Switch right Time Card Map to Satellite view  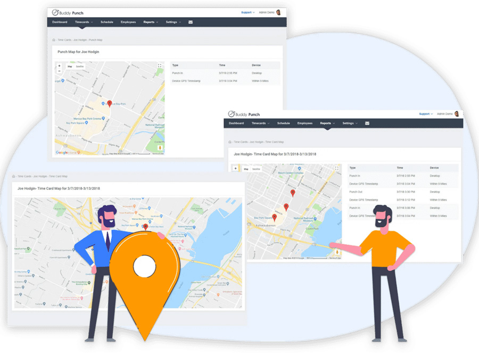click(257, 169)
